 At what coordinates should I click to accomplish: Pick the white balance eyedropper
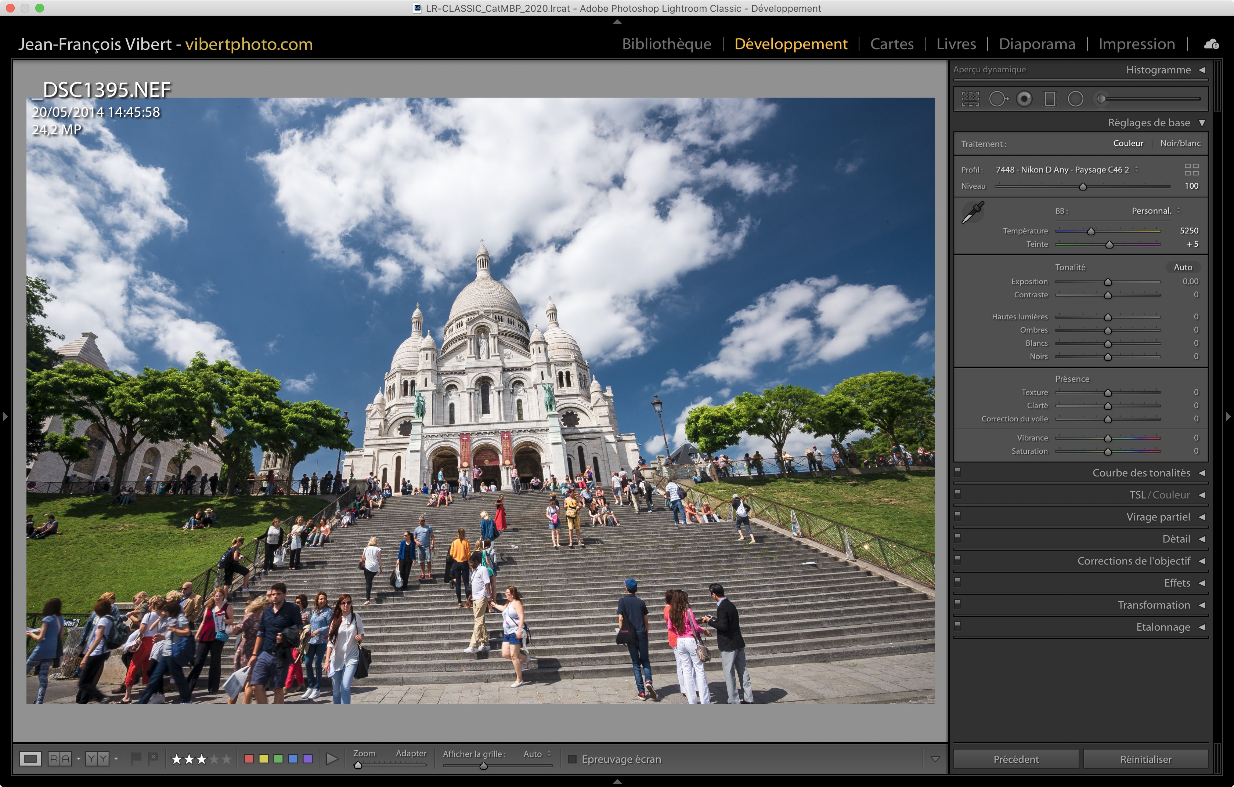click(x=972, y=211)
